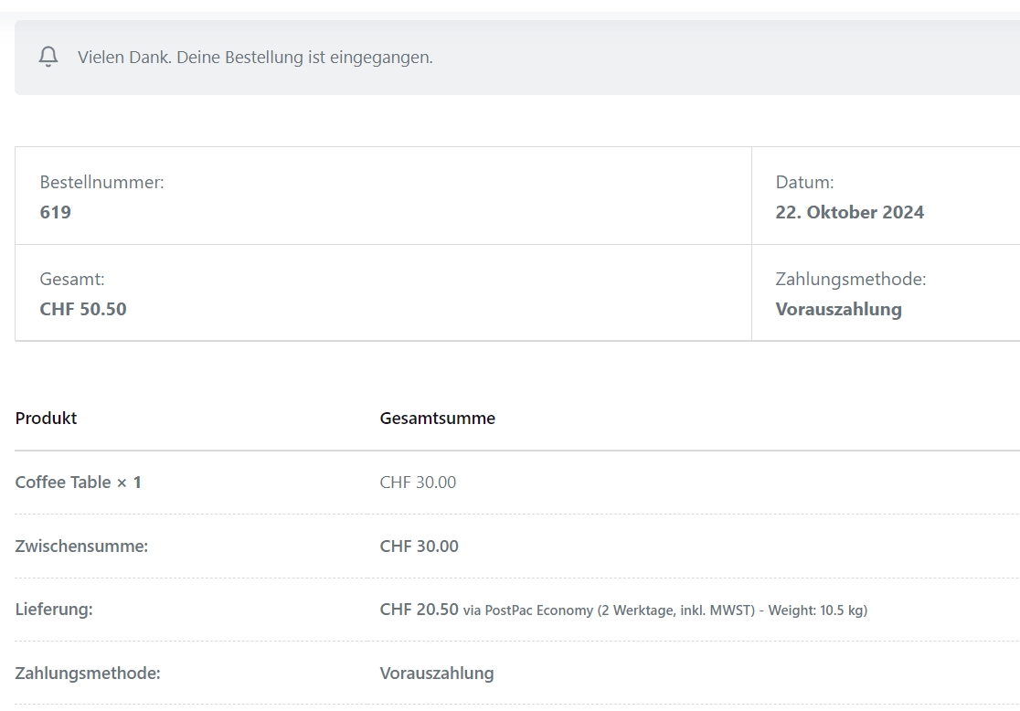Click the Zahlungsmethode label in overview box

pyautogui.click(x=851, y=279)
